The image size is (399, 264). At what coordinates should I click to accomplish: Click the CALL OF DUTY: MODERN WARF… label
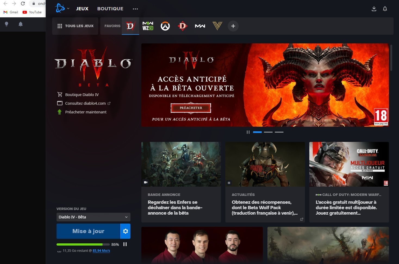pos(352,195)
